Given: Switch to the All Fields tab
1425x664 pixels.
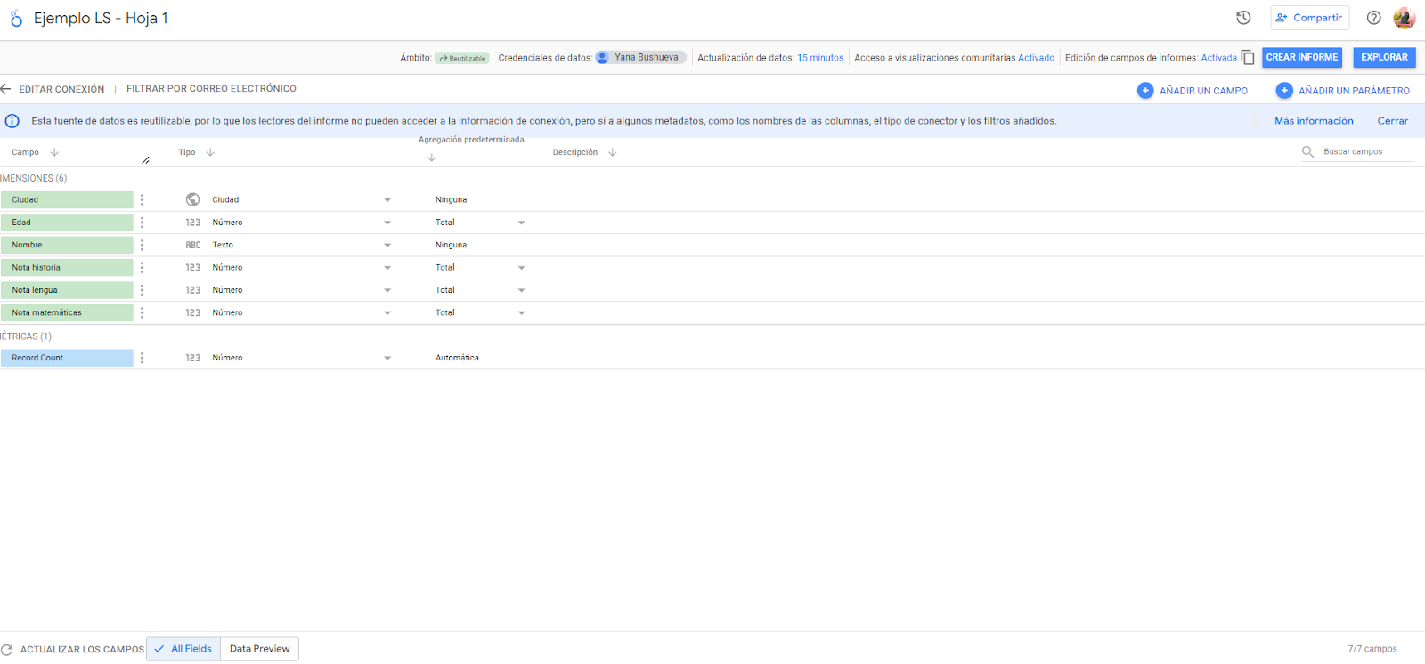Looking at the screenshot, I should [183, 649].
